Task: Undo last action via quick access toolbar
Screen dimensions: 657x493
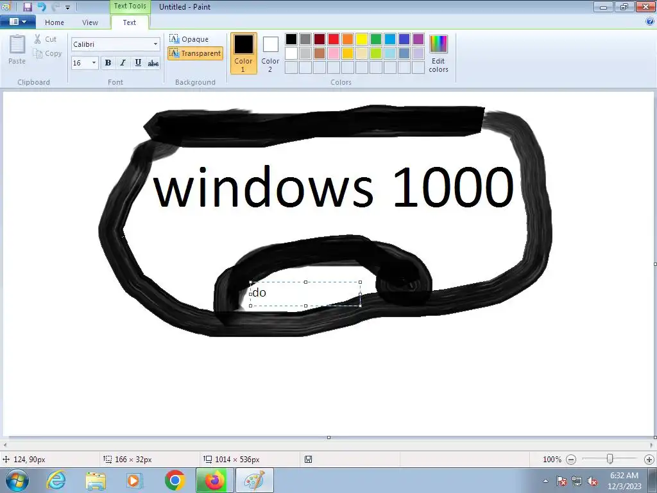Action: pyautogui.click(x=42, y=6)
